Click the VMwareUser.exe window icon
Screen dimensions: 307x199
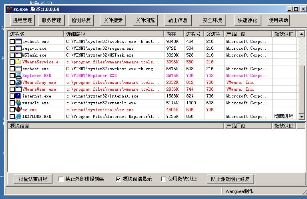point(18,89)
